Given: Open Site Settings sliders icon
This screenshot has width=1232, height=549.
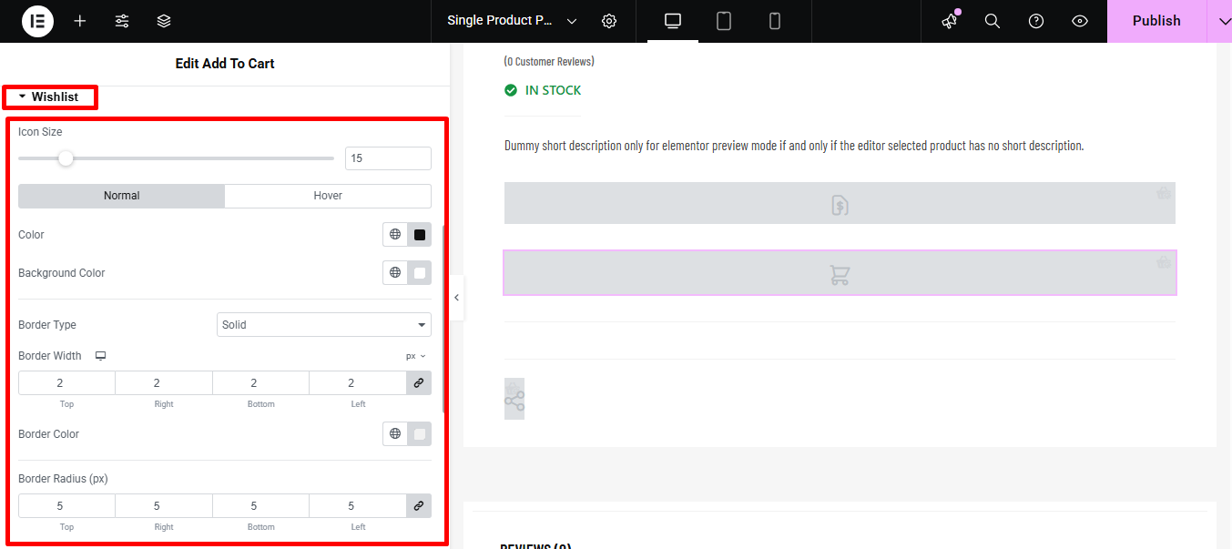Looking at the screenshot, I should click(x=122, y=21).
